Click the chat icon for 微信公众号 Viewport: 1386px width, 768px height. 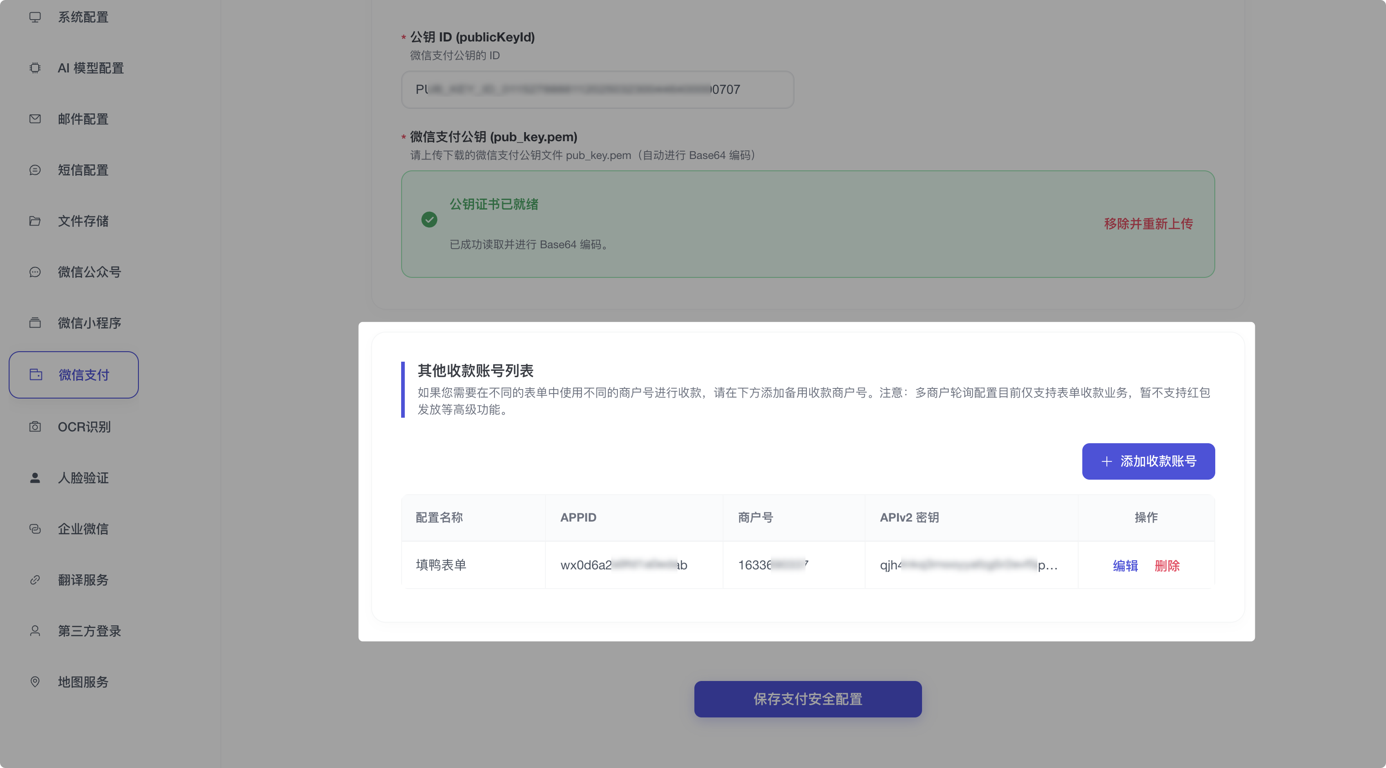(35, 272)
